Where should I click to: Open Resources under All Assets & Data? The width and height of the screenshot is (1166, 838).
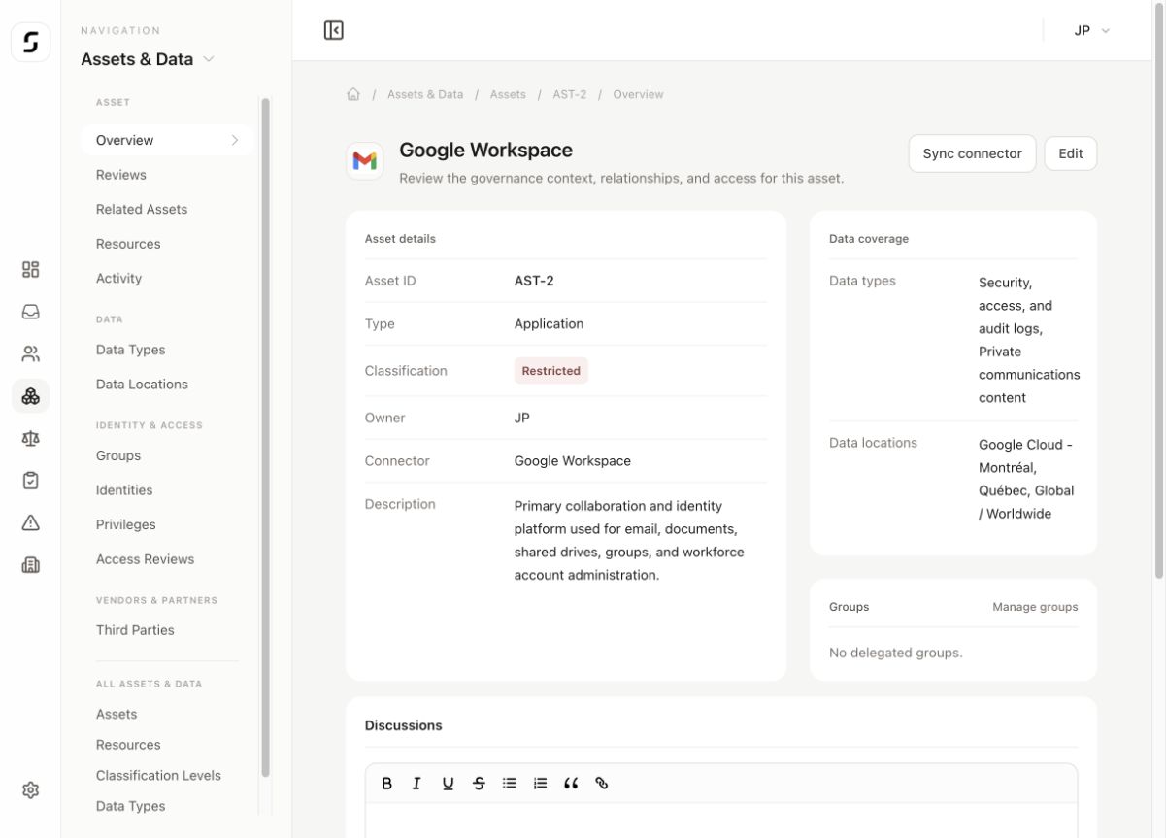pos(128,745)
